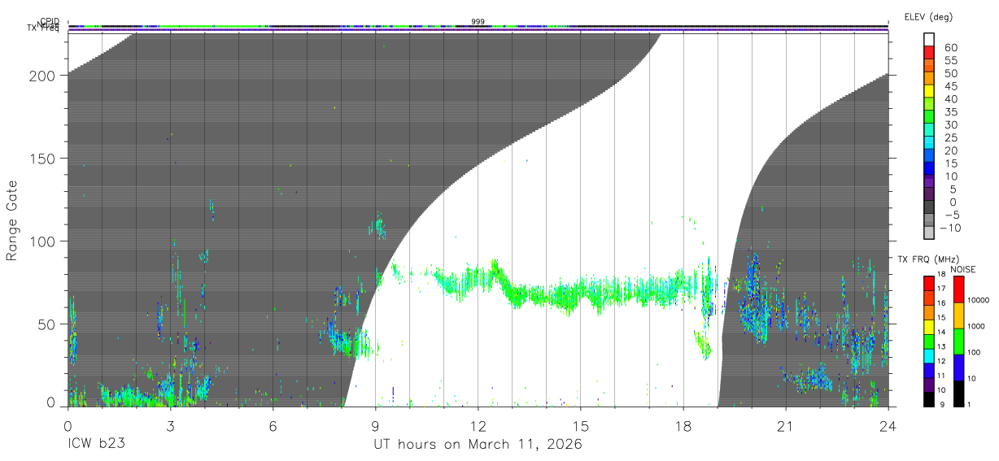The width and height of the screenshot is (999, 461).
Task: Click the '1' label on the NOISE scale
Action: coord(968,404)
